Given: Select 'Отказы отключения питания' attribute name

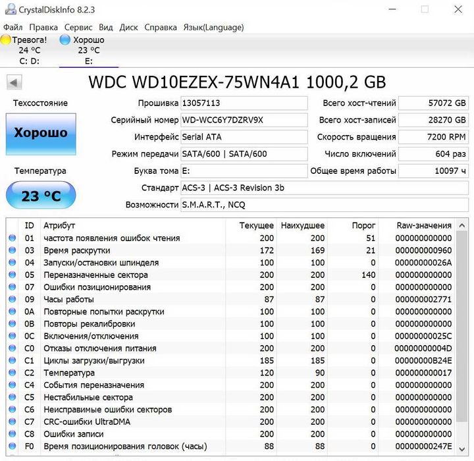Looking at the screenshot, I should coord(100,348).
